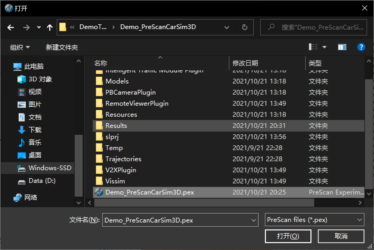Click the Demo_PreScanCarSim3D.pex PreScan experiment icon
374x250 pixels.
pyautogui.click(x=99, y=192)
